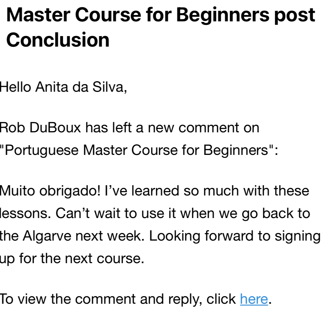Click the text "has left a new comment on"

click(x=172, y=128)
